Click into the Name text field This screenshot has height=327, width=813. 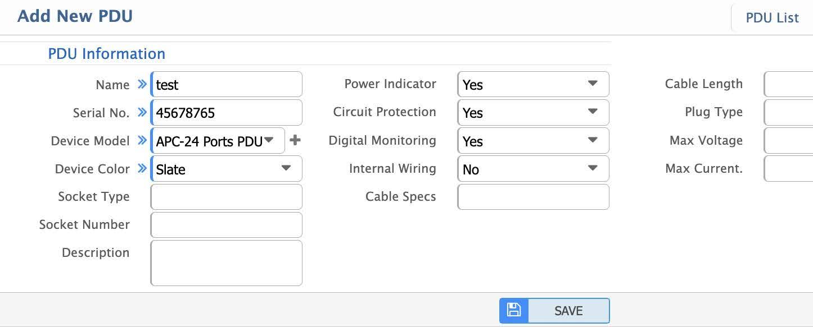pos(226,85)
